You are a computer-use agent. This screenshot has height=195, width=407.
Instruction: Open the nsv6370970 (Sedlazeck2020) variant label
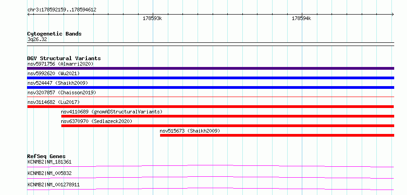coord(96,121)
